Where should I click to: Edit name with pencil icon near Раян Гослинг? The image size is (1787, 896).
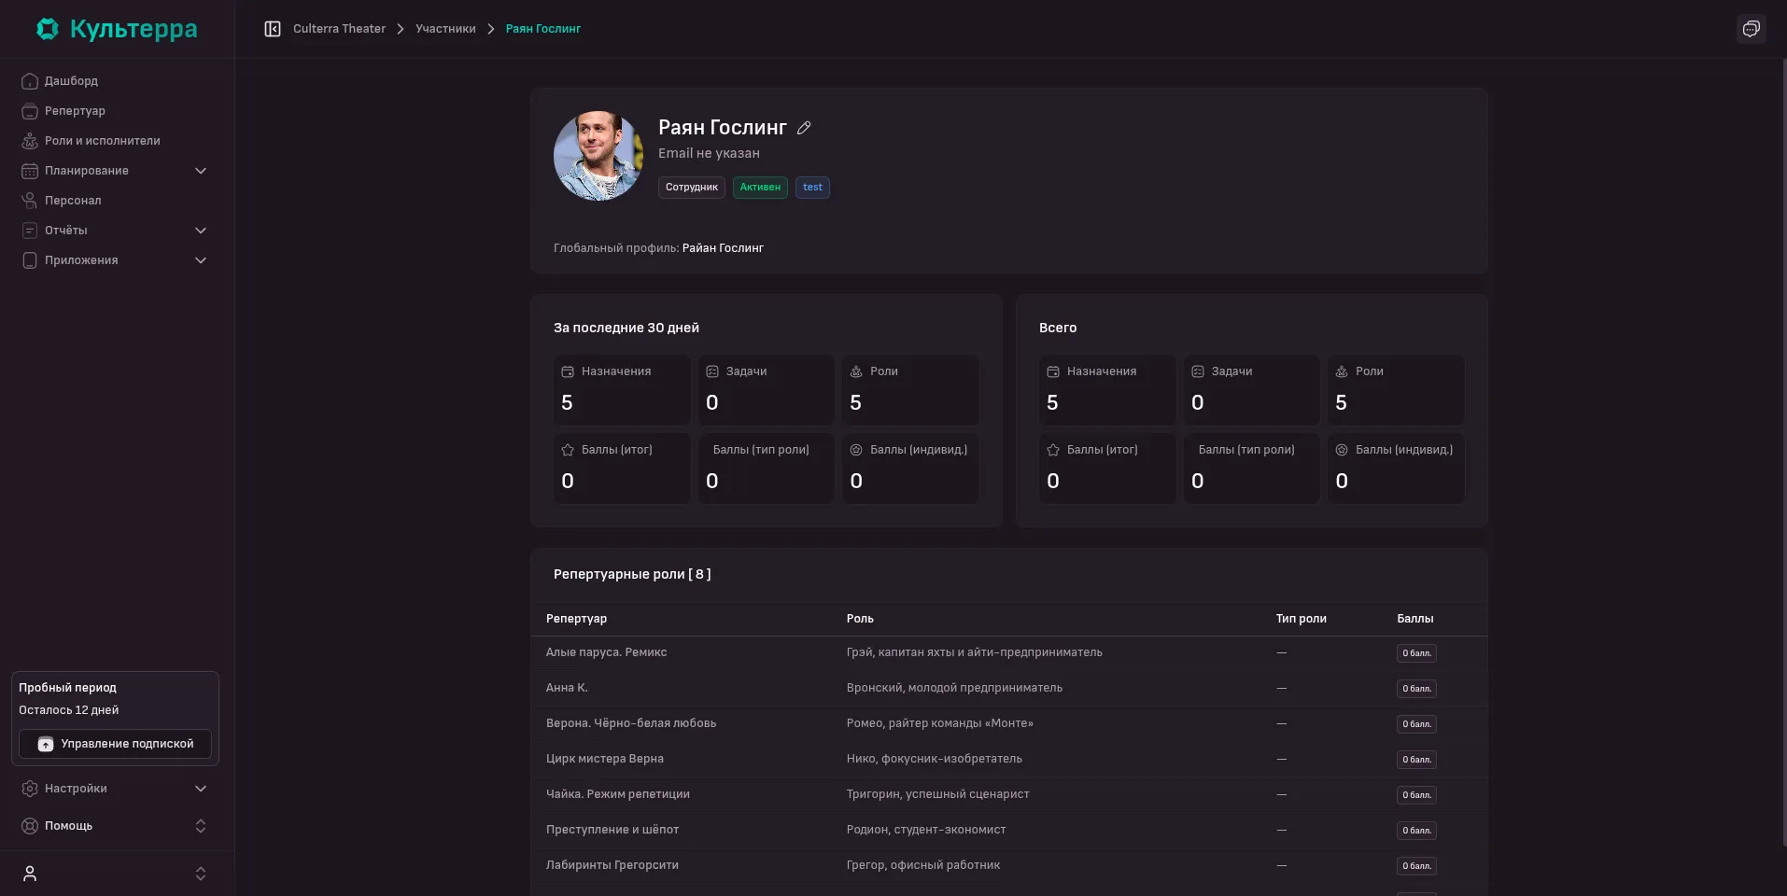[x=804, y=128]
